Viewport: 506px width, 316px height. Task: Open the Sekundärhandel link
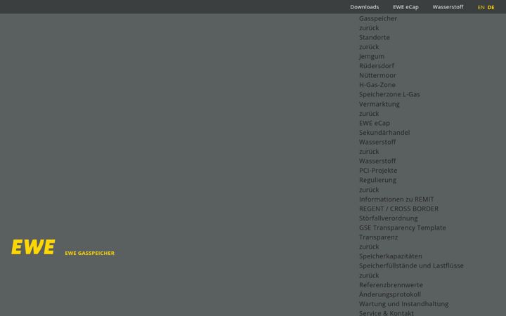tap(384, 133)
